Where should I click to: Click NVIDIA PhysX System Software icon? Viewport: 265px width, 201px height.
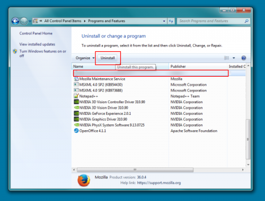tap(76, 125)
